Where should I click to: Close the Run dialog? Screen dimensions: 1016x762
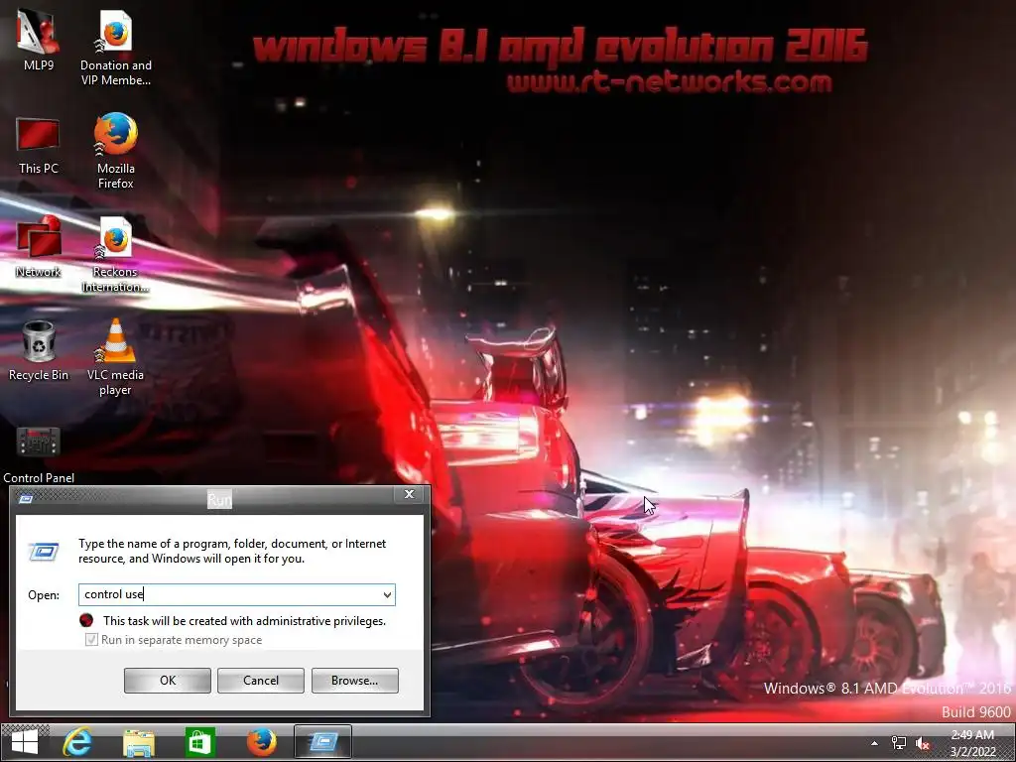[x=409, y=494]
